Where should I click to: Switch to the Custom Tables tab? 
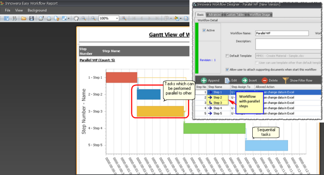click(x=234, y=15)
